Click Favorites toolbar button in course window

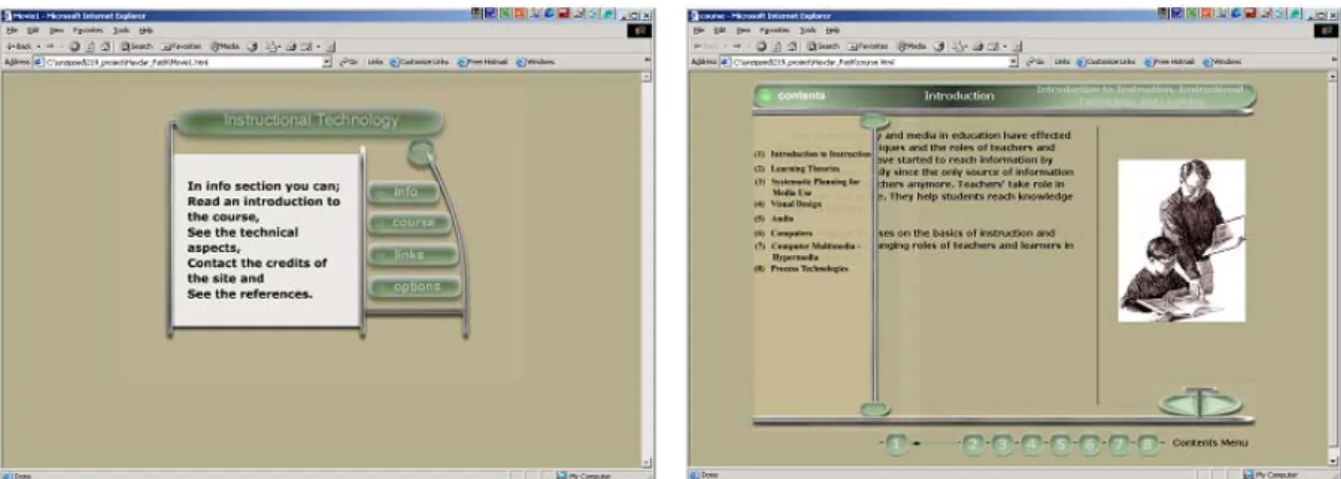[867, 46]
